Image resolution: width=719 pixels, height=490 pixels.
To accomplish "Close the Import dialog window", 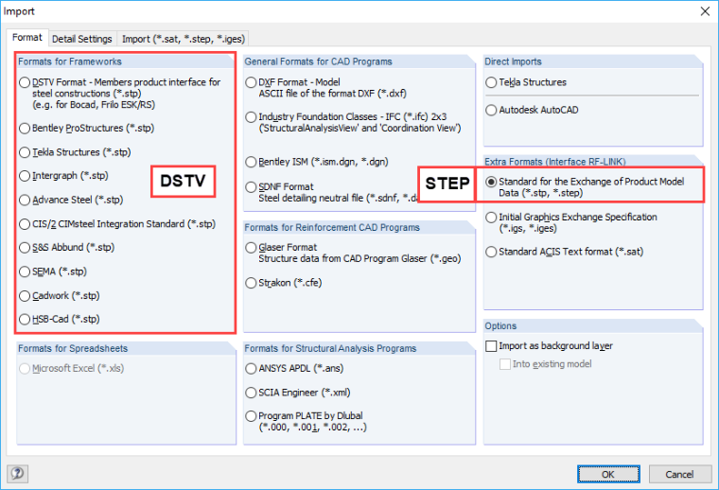I will coord(705,11).
